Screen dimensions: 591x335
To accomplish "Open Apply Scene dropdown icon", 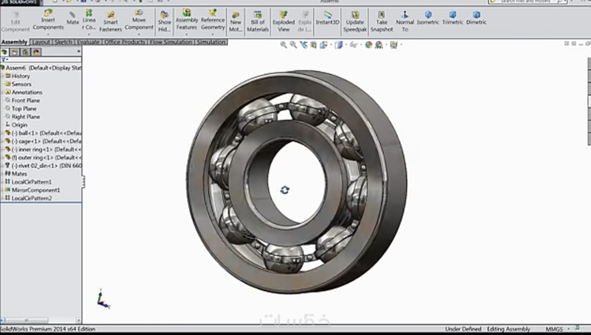I will coord(379,45).
